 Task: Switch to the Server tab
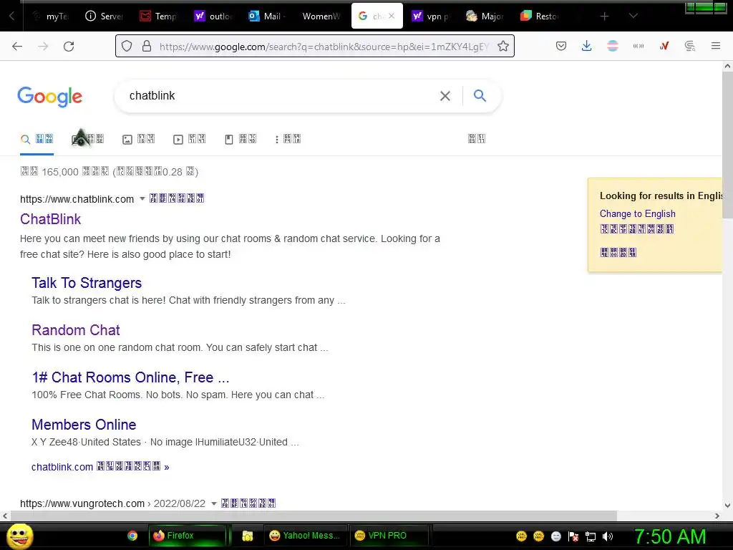(x=105, y=16)
